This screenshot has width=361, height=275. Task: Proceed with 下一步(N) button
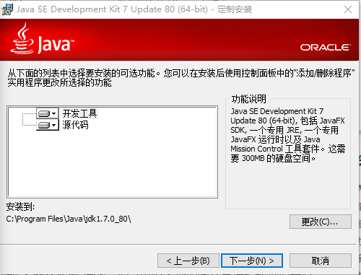[x=252, y=261]
